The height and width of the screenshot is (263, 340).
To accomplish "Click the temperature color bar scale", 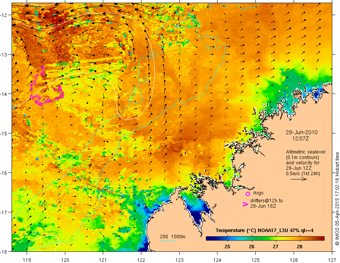I will click(265, 238).
